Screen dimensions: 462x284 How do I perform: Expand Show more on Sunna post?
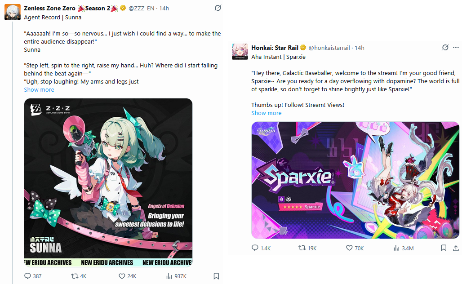click(x=39, y=89)
